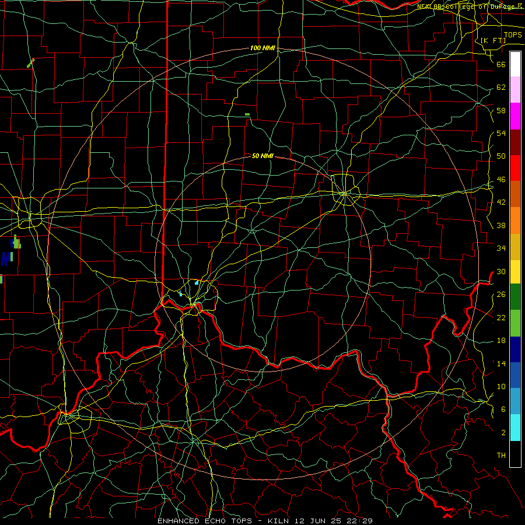Select the 38 scale value
Image resolution: width=525 pixels, height=525 pixels.
tap(501, 225)
